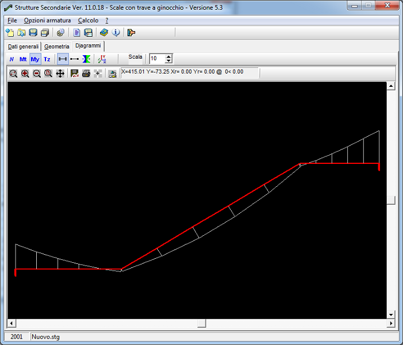This screenshot has width=403, height=345.
Task: Open the Opzioni armatura menu
Action: click(47, 21)
